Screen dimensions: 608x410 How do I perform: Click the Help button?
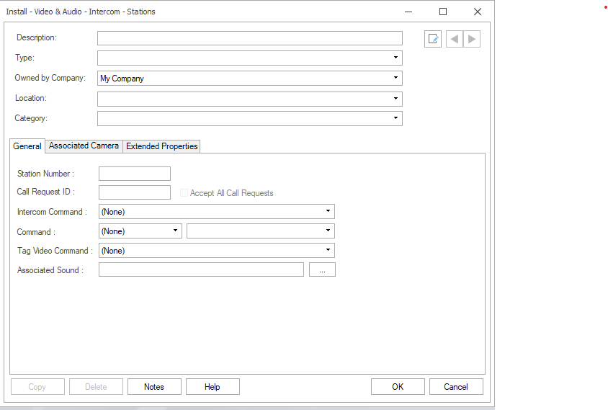coord(213,387)
